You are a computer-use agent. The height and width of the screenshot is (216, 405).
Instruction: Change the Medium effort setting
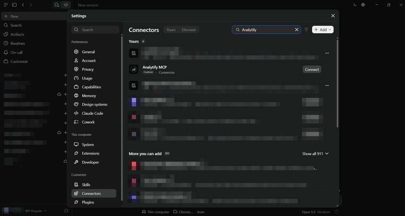click(324, 212)
